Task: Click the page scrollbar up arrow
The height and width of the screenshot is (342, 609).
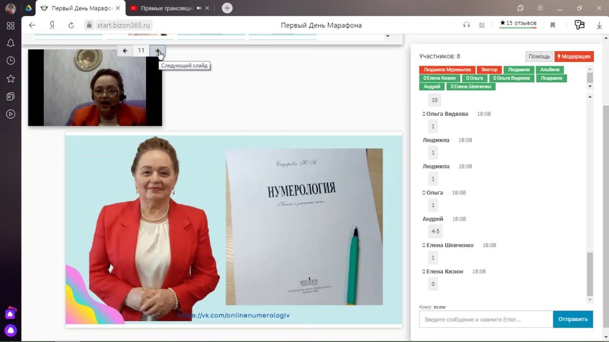Action: pos(605,37)
